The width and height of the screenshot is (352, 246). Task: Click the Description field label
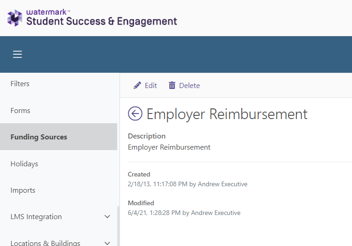(147, 136)
